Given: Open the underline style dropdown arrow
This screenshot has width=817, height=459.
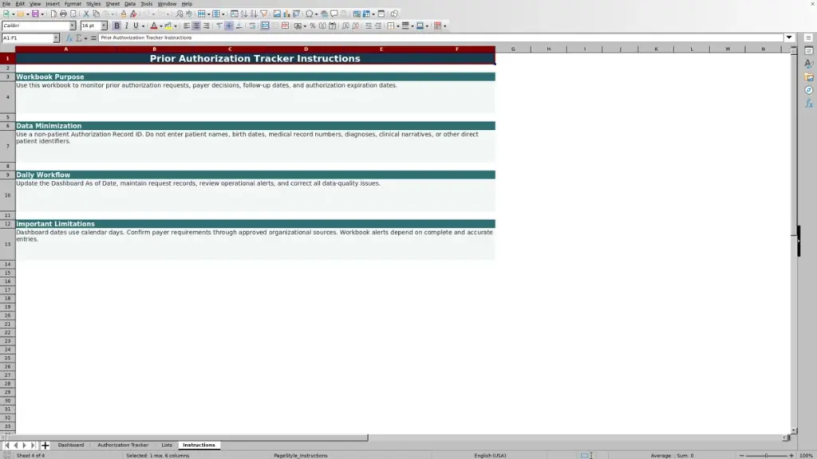Looking at the screenshot, I should 144,26.
